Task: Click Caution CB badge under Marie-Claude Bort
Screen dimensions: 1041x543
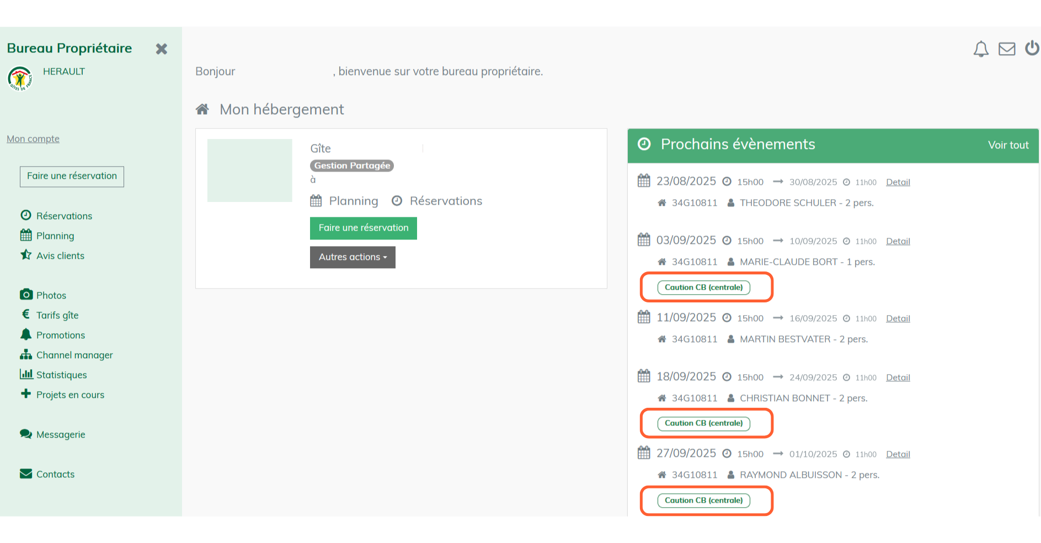Action: point(703,288)
